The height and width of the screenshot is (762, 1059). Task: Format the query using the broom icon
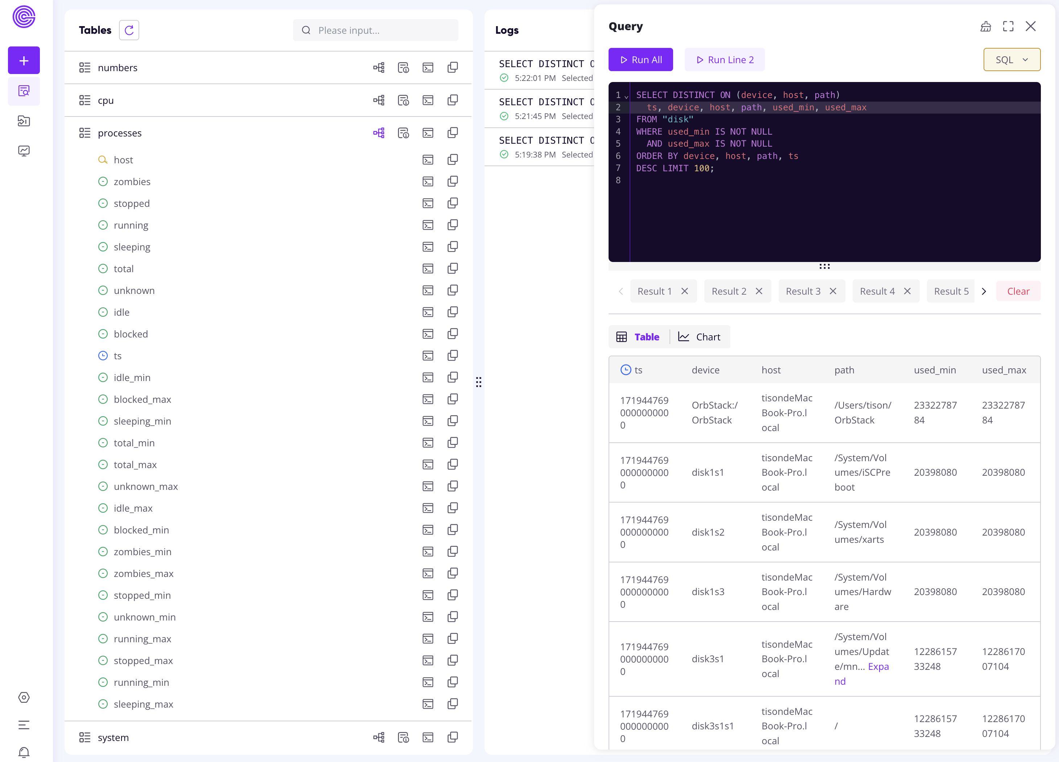(986, 26)
